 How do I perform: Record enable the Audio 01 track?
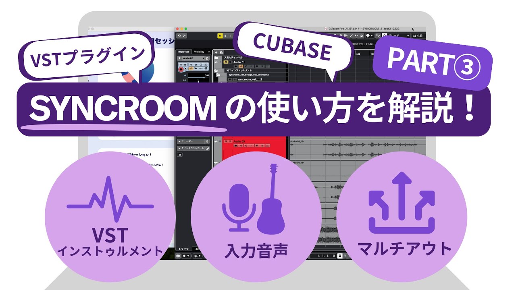point(236,66)
